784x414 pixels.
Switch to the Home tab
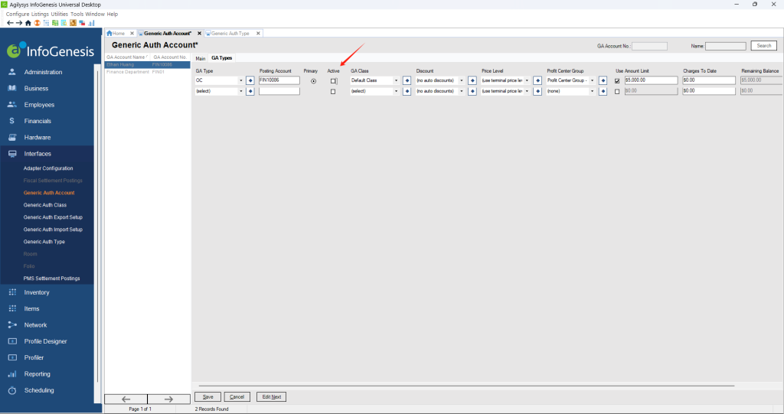tap(118, 34)
